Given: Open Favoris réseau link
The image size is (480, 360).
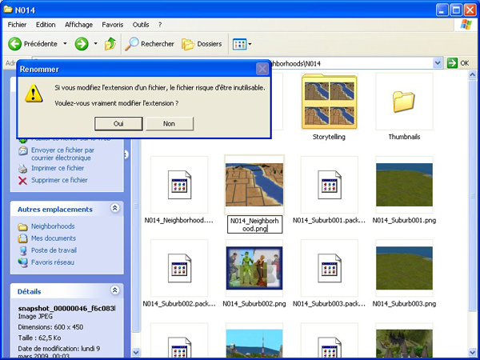Looking at the screenshot, I should [53, 262].
